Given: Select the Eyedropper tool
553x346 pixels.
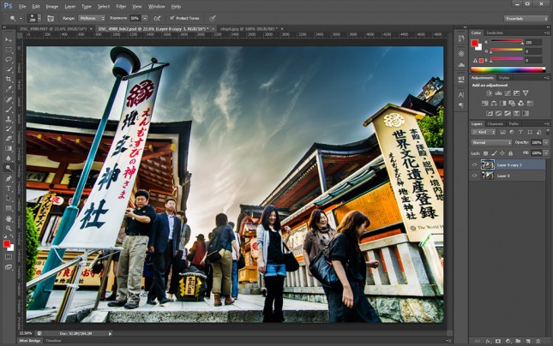Looking at the screenshot, I should click(x=9, y=89).
